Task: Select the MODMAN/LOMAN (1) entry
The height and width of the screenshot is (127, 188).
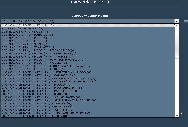Action: tap(88, 88)
